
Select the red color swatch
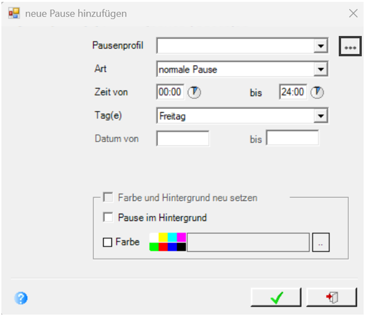tap(163, 247)
